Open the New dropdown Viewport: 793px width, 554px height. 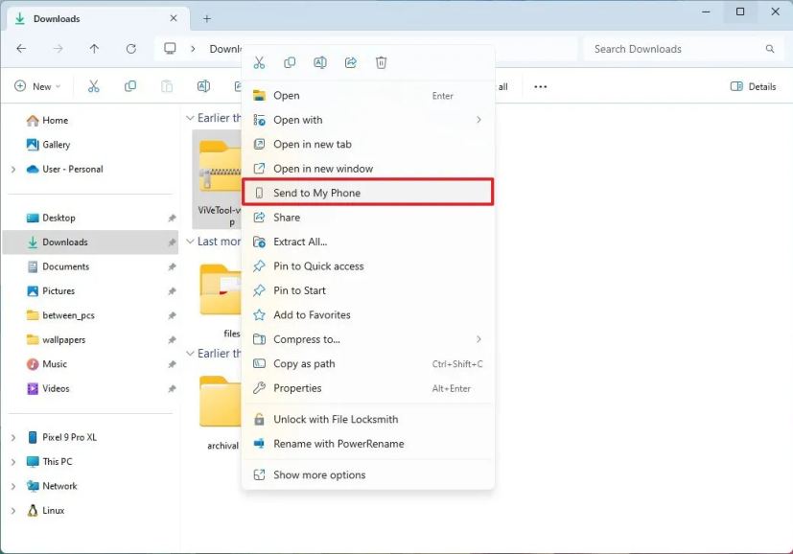(x=37, y=86)
